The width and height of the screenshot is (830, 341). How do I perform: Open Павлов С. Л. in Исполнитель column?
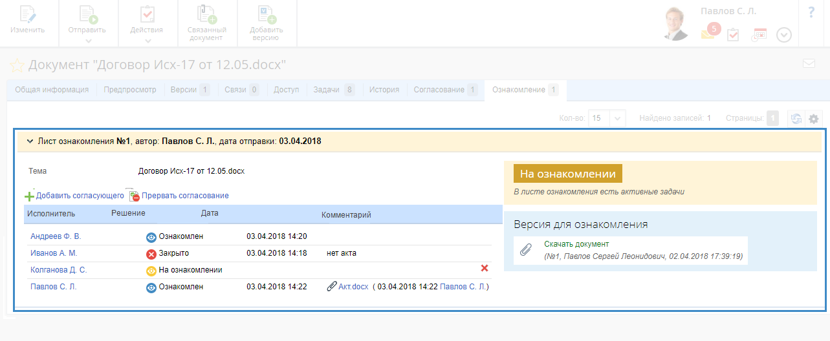tap(54, 287)
